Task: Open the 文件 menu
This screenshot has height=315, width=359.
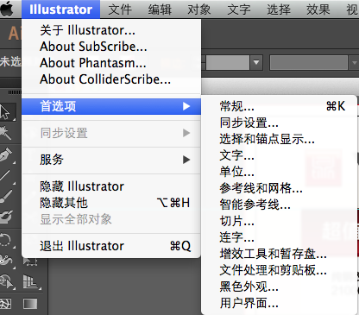Action: (120, 9)
